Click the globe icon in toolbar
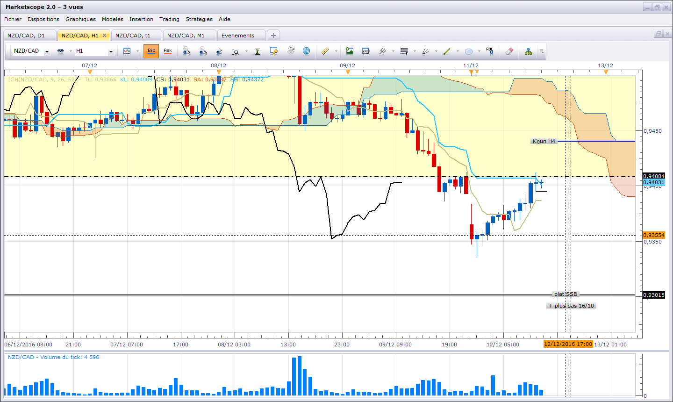 coord(307,51)
